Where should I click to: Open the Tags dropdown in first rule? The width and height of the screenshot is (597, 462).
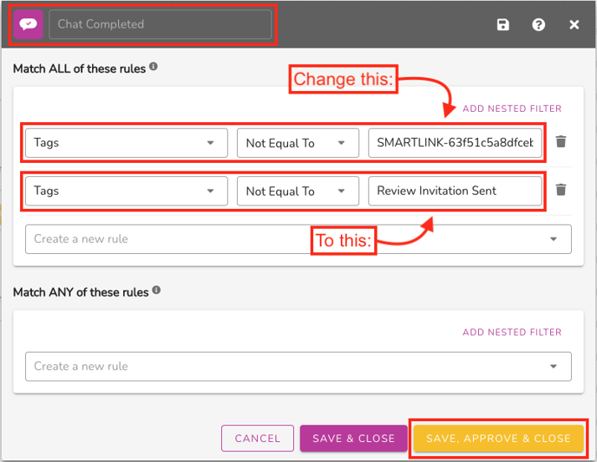pos(126,143)
